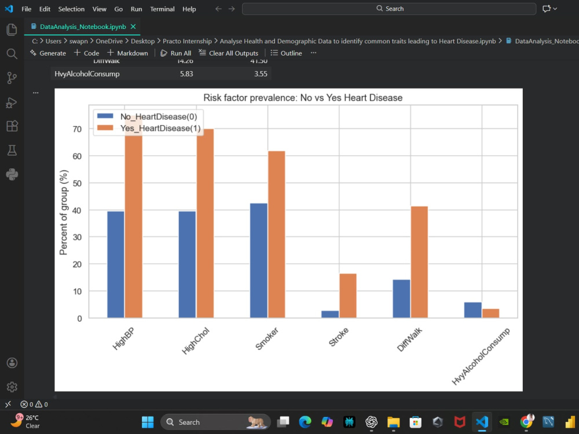579x434 pixels.
Task: Select the Practo Internship breadcrumb segment
Action: click(x=187, y=41)
